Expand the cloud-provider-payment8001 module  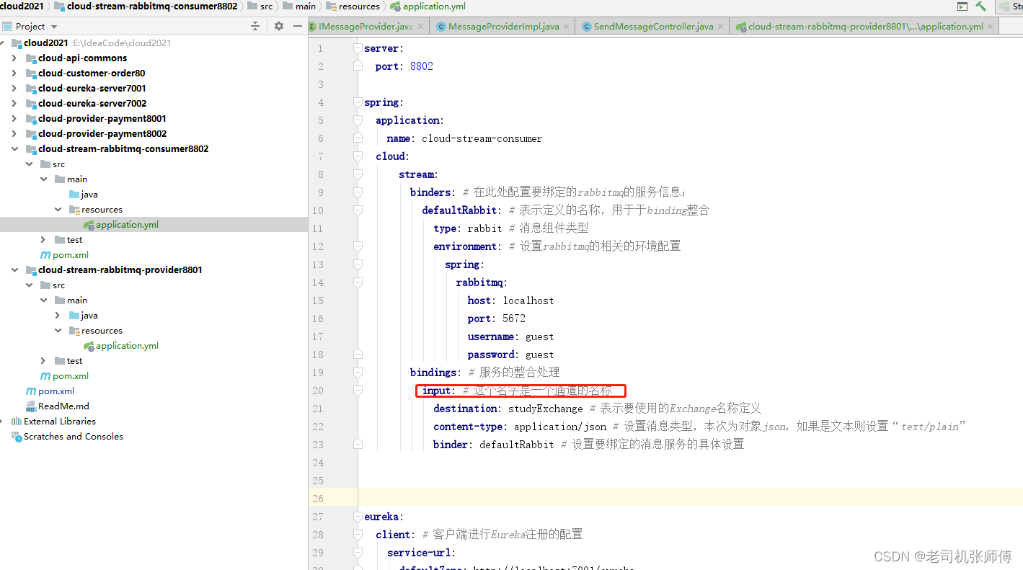(x=14, y=119)
